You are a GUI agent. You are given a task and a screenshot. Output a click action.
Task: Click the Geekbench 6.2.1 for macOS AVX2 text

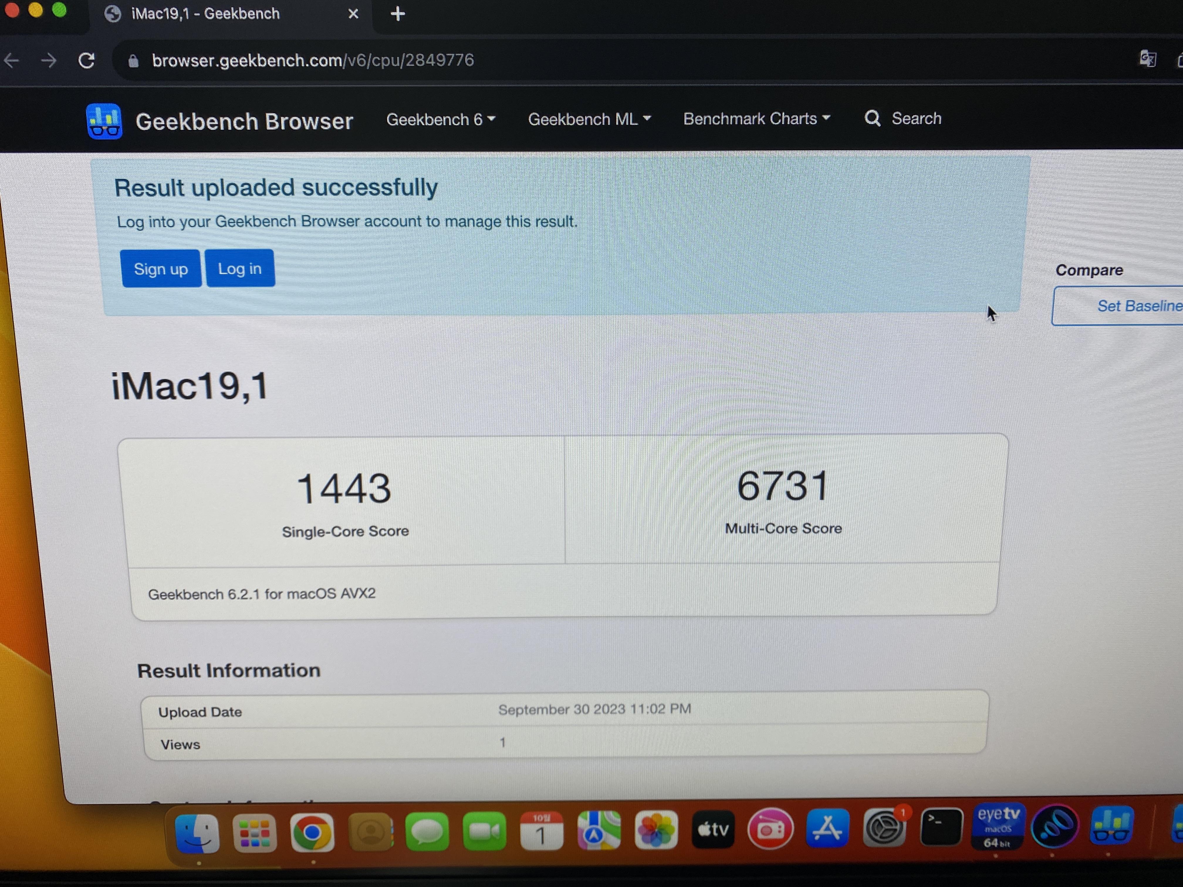tap(262, 594)
